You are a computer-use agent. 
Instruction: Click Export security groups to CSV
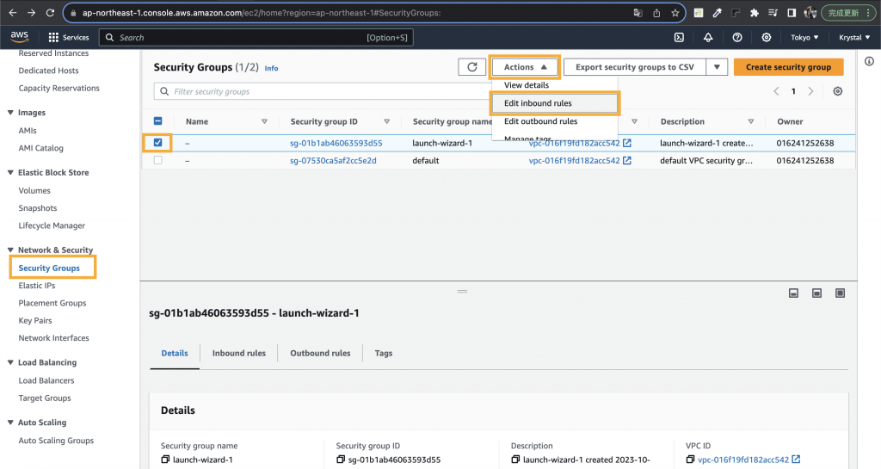click(635, 67)
